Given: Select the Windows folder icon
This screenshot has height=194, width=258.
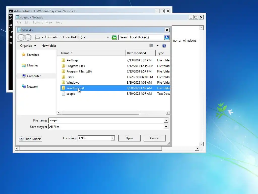Looking at the screenshot, I should [63, 83].
